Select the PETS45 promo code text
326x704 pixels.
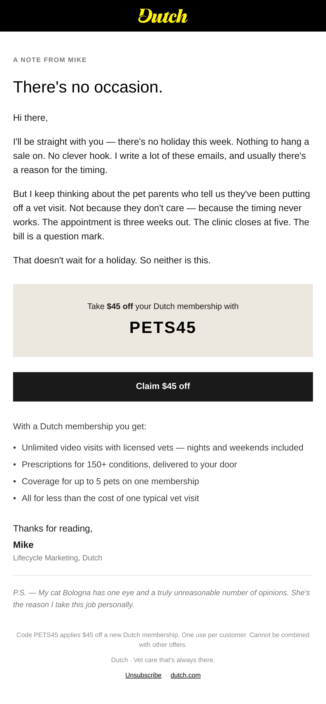coord(163,327)
